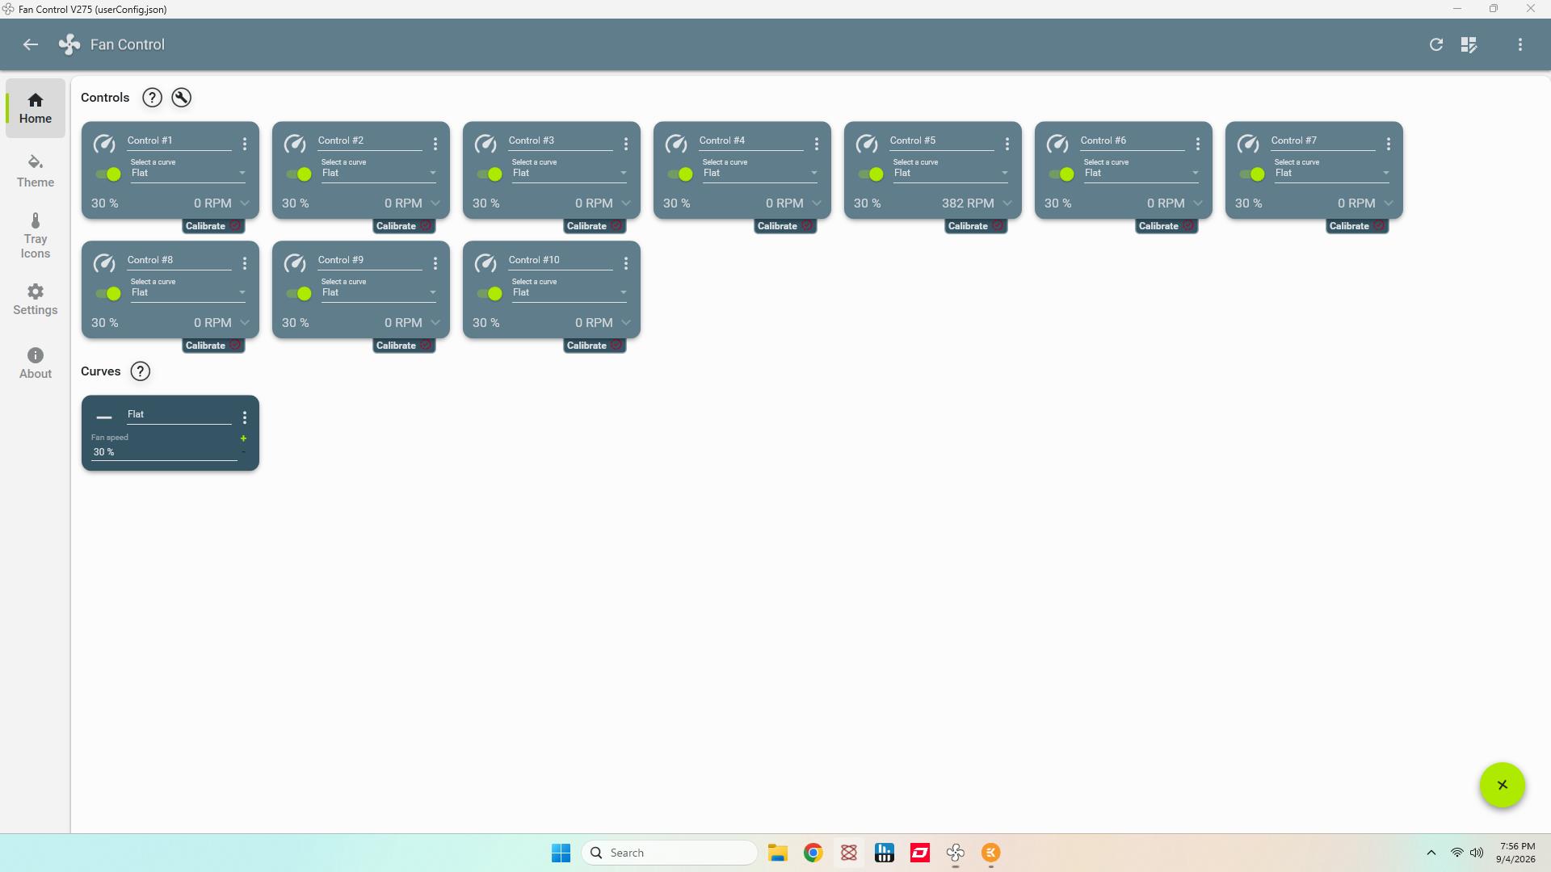Screen dimensions: 1551x872
Task: Open the Controls help question icon
Action: (x=152, y=98)
